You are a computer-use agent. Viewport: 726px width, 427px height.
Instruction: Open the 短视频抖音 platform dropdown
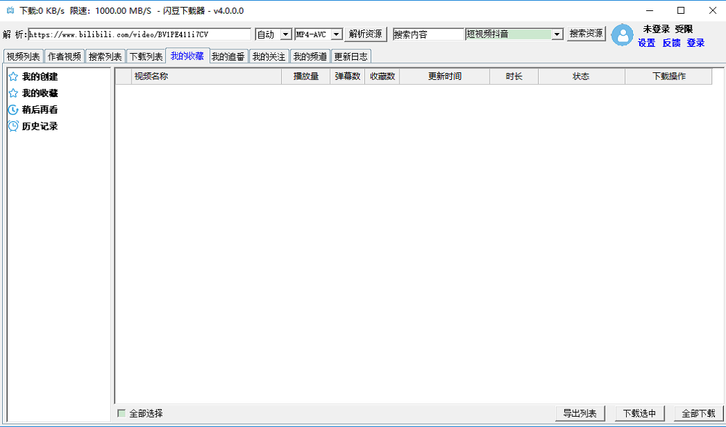tap(515, 33)
